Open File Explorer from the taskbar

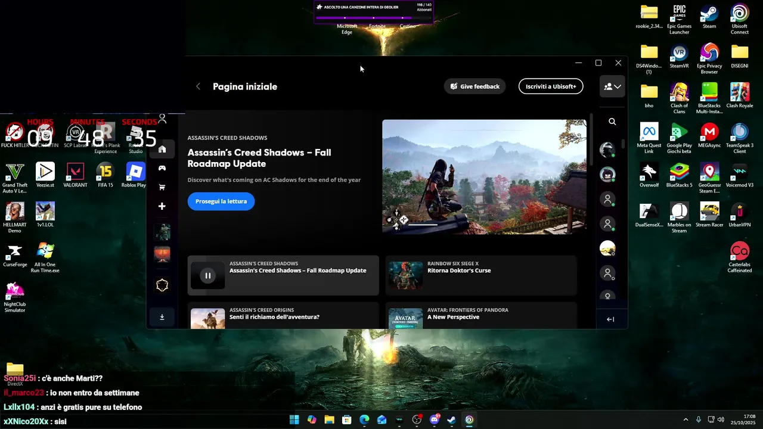click(x=329, y=419)
